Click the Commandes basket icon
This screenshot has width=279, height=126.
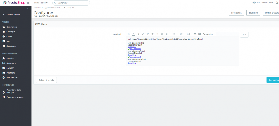click(x=4, y=27)
